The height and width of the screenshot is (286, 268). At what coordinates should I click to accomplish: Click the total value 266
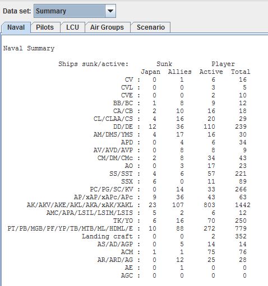pos(241,189)
